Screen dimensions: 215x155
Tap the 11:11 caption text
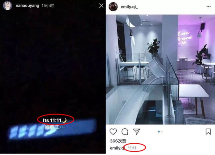132,148
